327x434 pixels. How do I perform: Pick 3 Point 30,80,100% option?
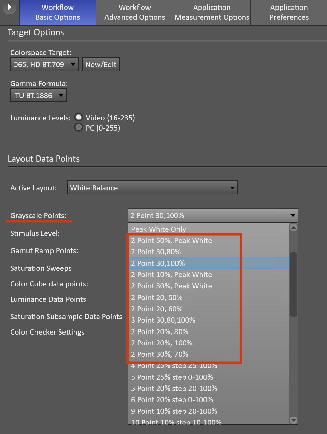click(x=163, y=320)
